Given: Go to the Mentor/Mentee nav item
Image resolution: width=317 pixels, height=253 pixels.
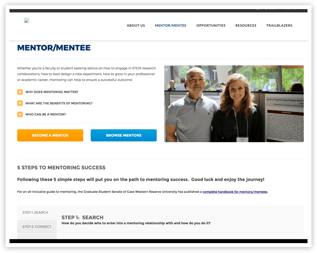Looking at the screenshot, I should pos(171,25).
